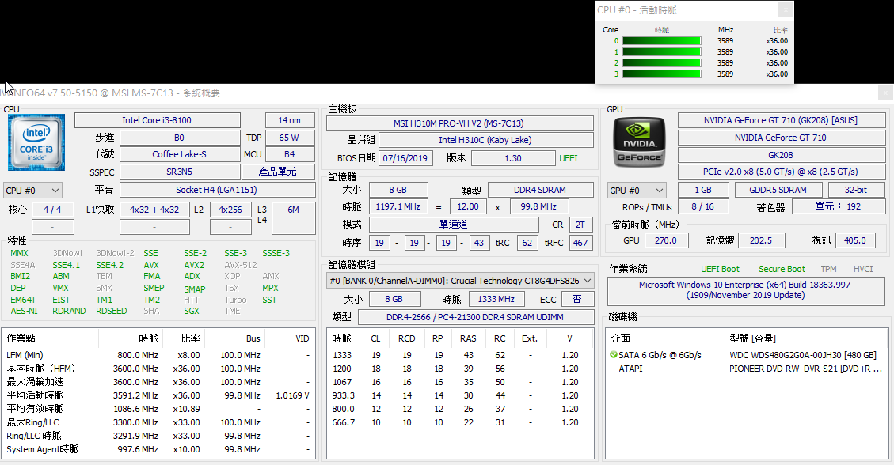
Task: Select the 1333 memory timing row
Action: 459,355
